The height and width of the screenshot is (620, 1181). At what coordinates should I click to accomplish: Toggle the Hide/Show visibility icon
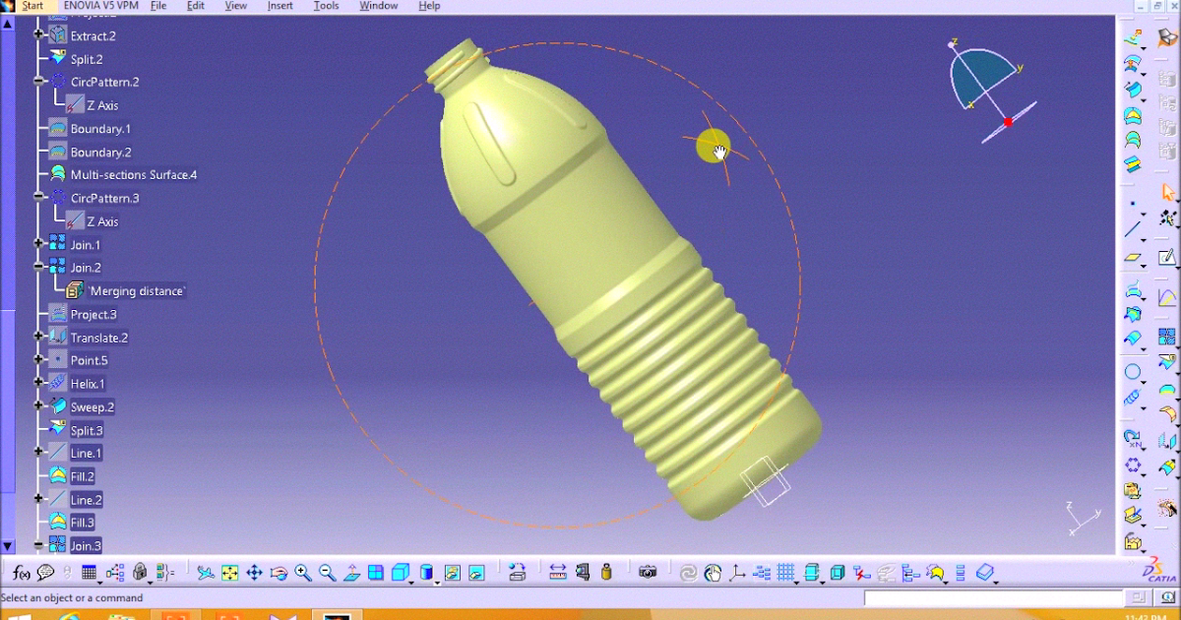(x=451, y=571)
